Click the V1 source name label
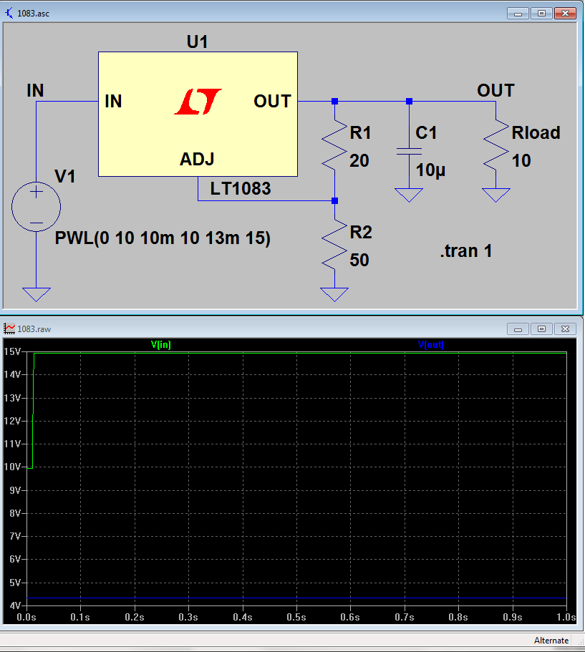 click(65, 177)
